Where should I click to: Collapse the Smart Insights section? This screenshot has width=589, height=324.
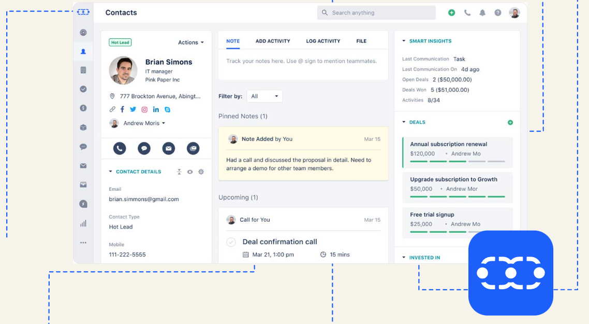pos(404,41)
